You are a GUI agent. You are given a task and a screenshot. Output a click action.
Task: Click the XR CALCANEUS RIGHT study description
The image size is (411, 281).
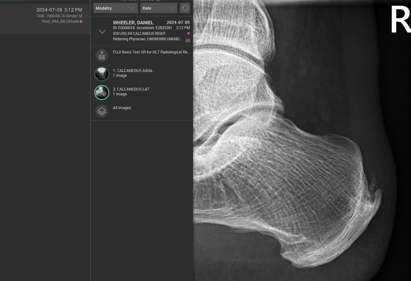click(139, 34)
